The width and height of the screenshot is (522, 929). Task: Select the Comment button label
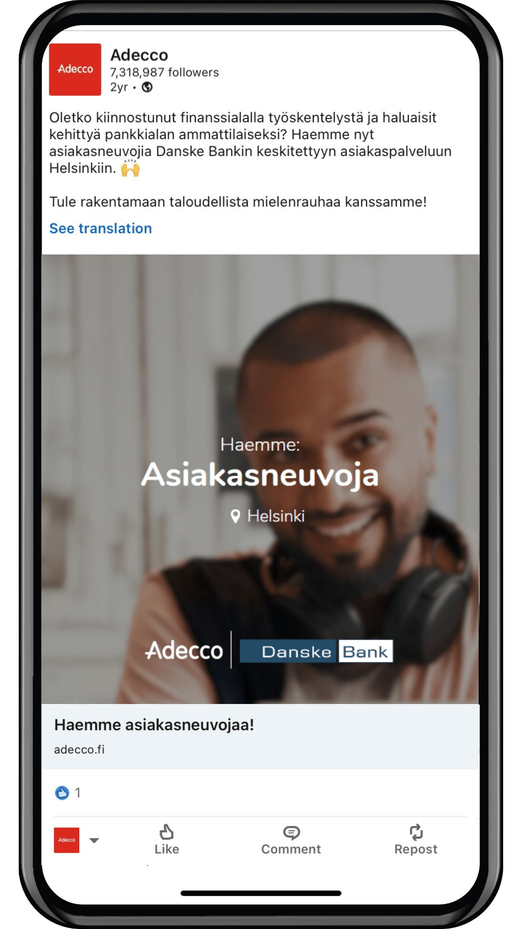pyautogui.click(x=291, y=849)
